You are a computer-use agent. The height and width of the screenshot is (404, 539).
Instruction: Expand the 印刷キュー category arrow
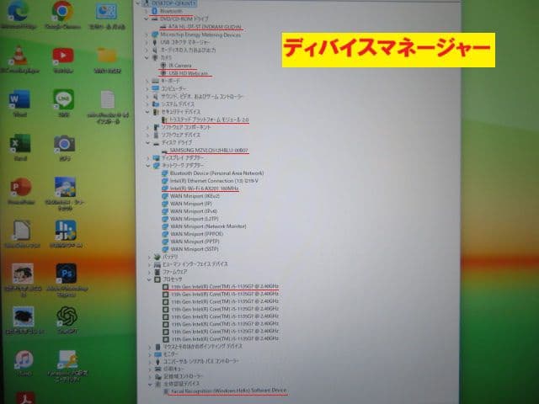pos(150,369)
